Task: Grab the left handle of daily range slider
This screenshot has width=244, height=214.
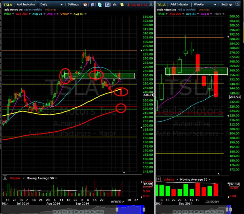Action: (117, 209)
